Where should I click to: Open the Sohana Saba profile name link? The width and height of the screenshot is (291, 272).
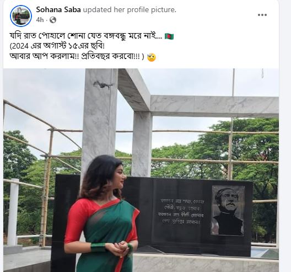pyautogui.click(x=58, y=10)
